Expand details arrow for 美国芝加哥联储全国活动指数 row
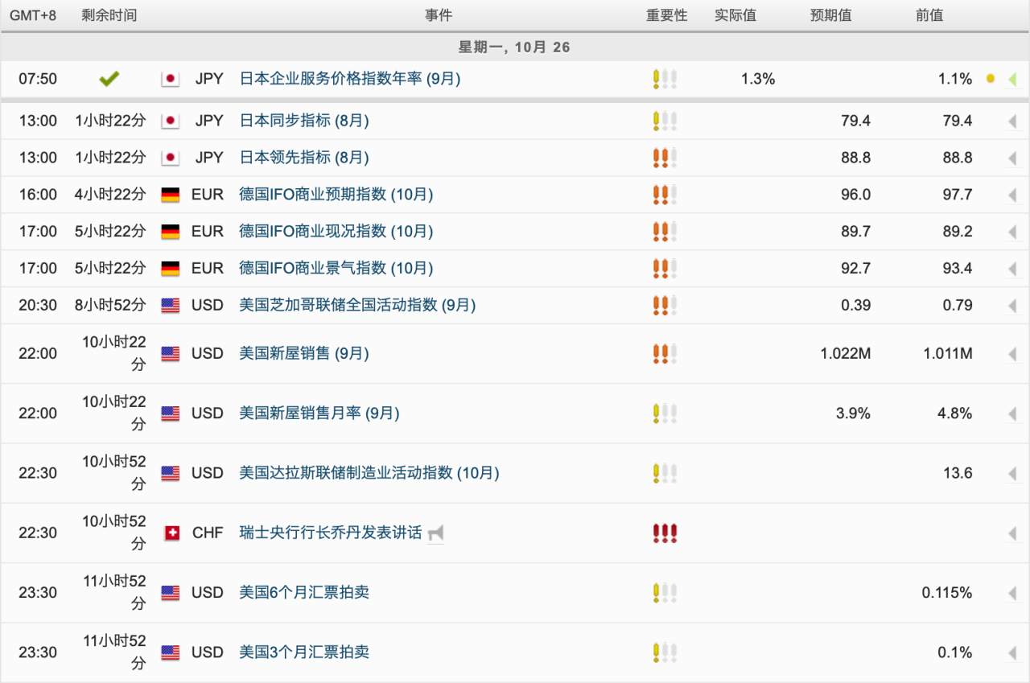The height and width of the screenshot is (683, 1030). pos(1012,306)
